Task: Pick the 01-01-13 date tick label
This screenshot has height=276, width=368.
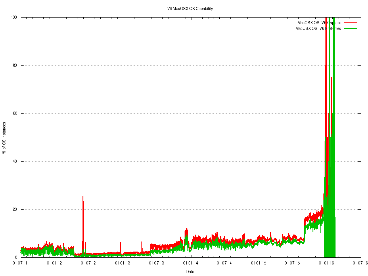Action: click(122, 263)
